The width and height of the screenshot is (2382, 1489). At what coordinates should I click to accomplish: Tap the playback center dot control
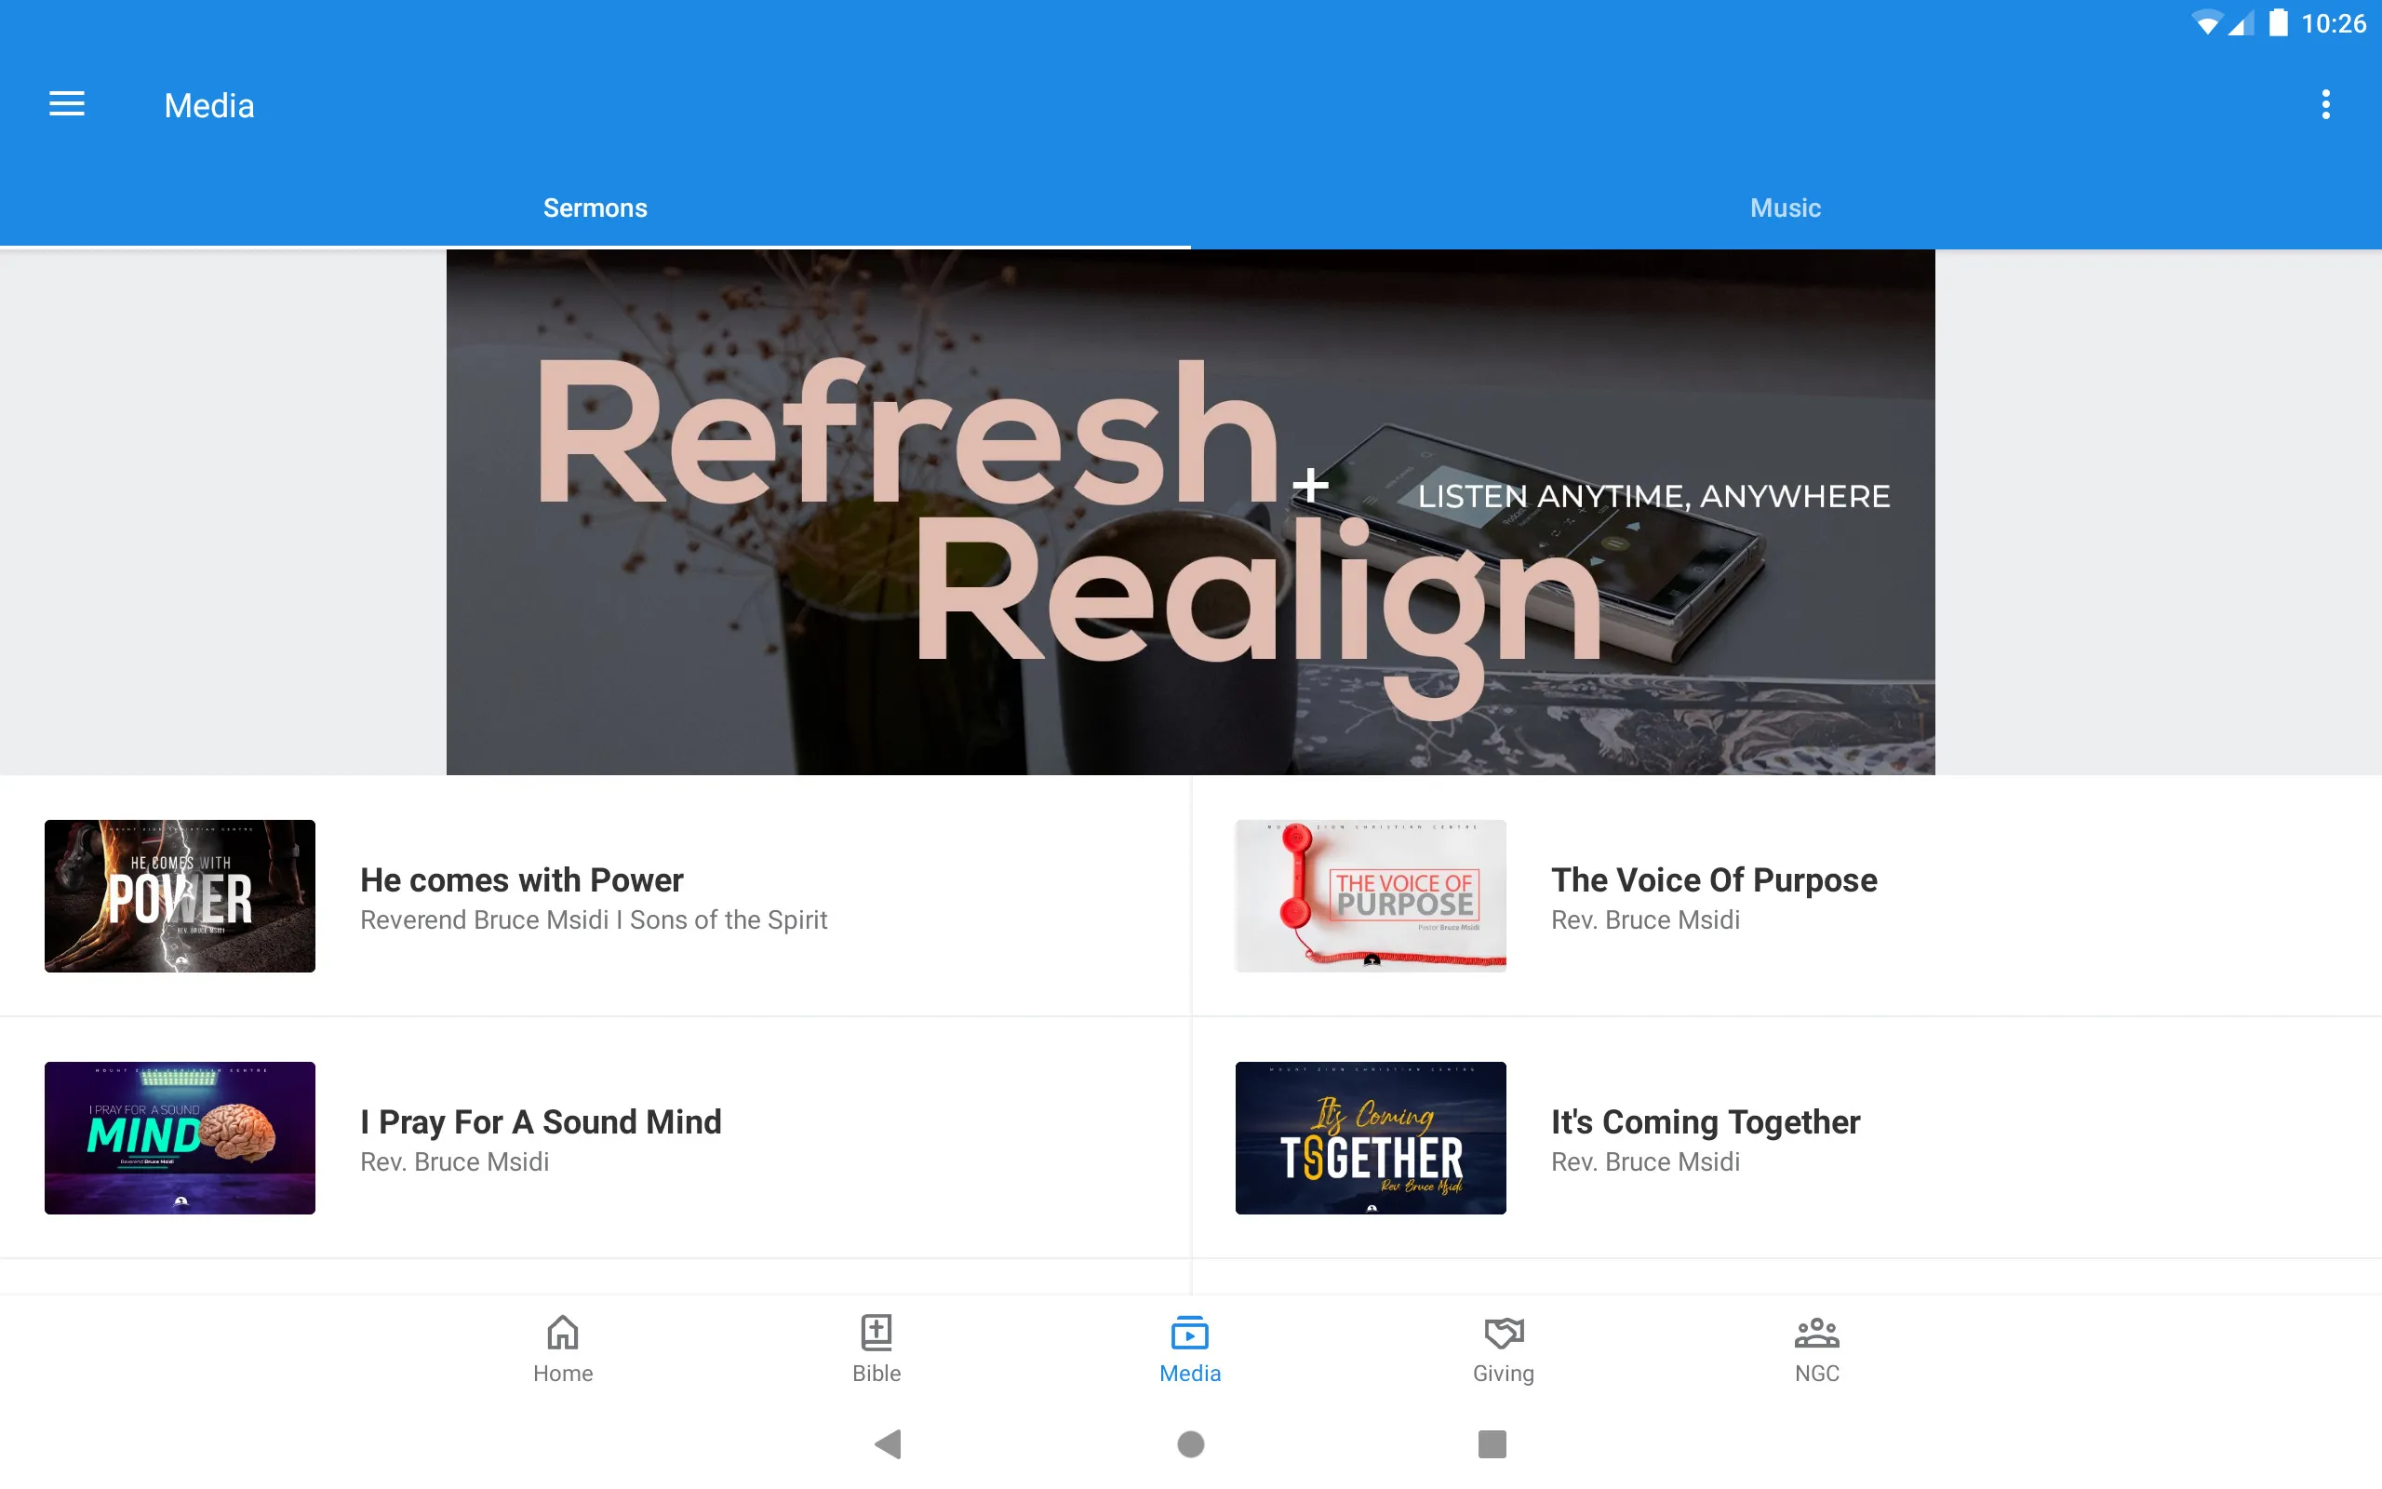tap(1190, 1442)
